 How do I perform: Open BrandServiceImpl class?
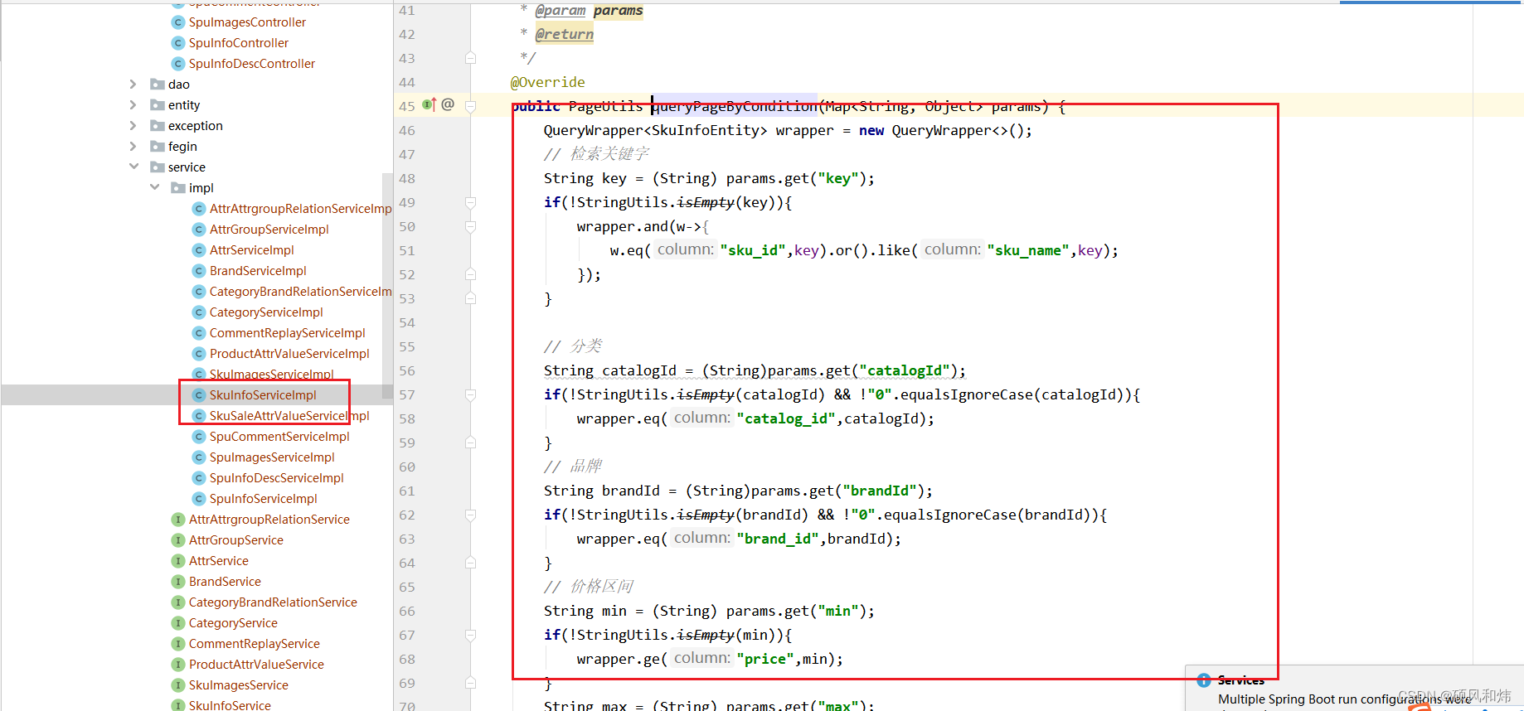point(258,271)
